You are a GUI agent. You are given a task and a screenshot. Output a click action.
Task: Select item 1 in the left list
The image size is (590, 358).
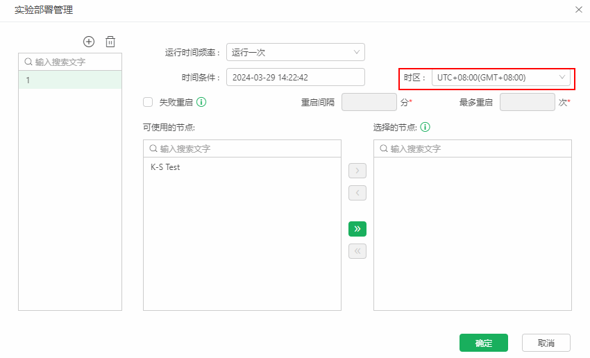pyautogui.click(x=69, y=80)
